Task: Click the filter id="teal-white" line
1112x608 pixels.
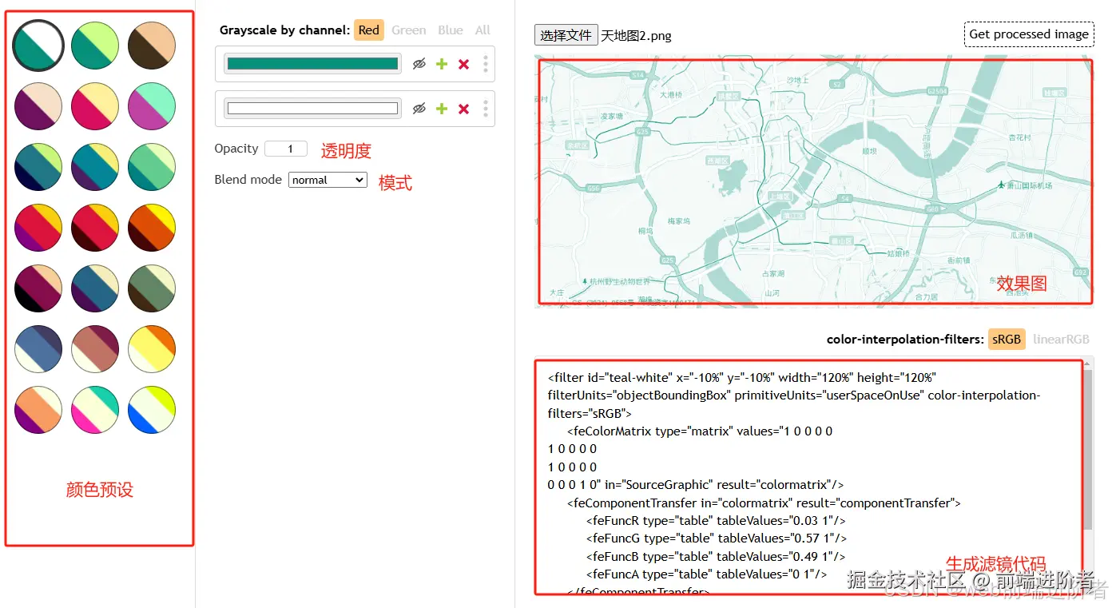Action: (741, 377)
